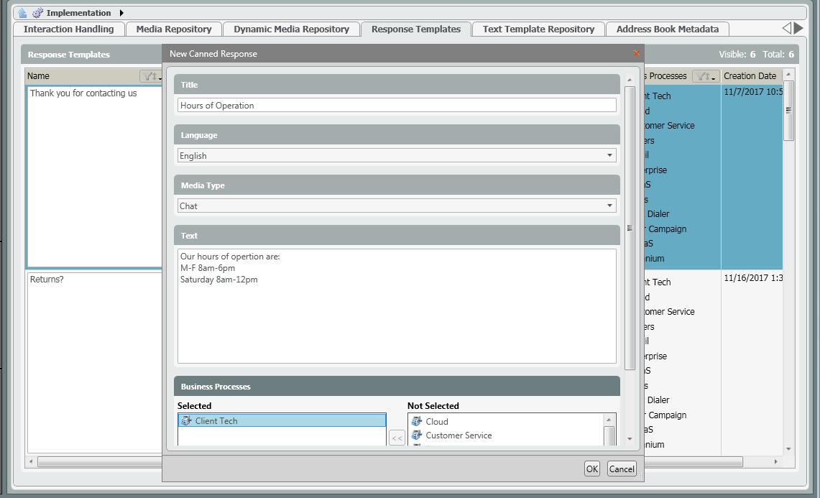Open the Media Type dropdown showing Chat

[x=609, y=206]
